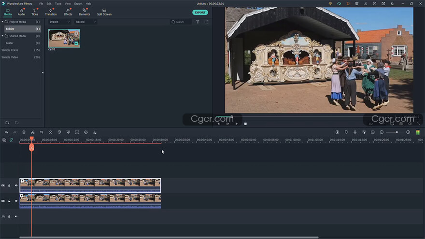The width and height of the screenshot is (425, 239).
Task: Hide the second video track eye
Action: point(16,201)
